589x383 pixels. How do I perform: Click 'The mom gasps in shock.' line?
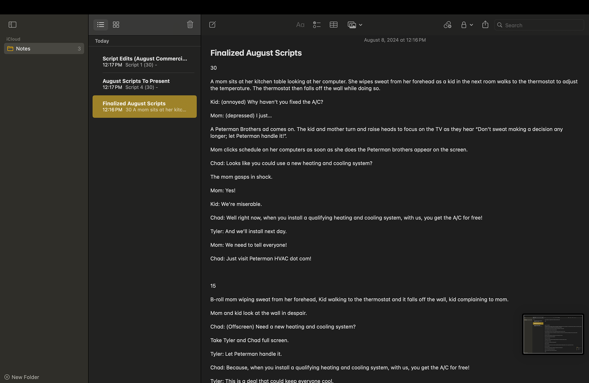(x=241, y=177)
